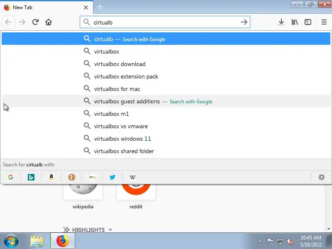The height and width of the screenshot is (249, 332).
Task: Show hidden tray icons arrow
Action: (260, 241)
